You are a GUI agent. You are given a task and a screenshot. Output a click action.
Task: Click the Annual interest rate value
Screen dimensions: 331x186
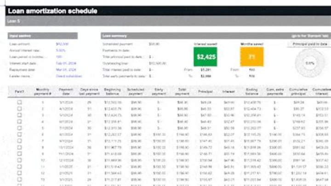[x=61, y=51]
